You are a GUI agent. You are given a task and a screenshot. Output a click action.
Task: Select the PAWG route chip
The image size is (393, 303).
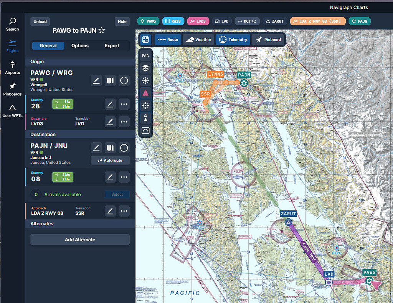[x=148, y=21]
